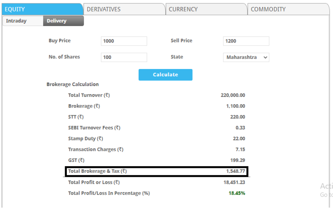Click the Brokerage amount 1,100.00
This screenshot has height=218, width=333.
pos(235,106)
